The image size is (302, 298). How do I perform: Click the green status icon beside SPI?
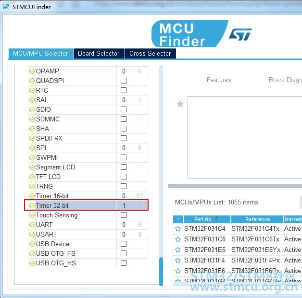point(32,148)
